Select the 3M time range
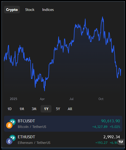126x150 pixels. [x=34, y=109]
